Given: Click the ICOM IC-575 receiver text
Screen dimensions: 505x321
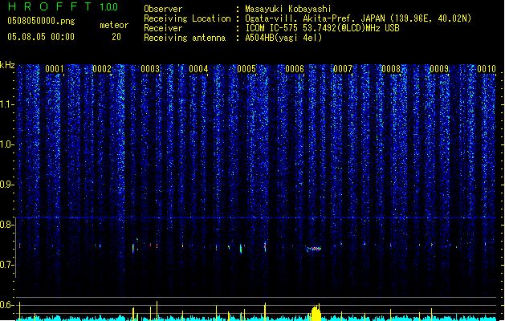Looking at the screenshot, I should click(x=323, y=28).
